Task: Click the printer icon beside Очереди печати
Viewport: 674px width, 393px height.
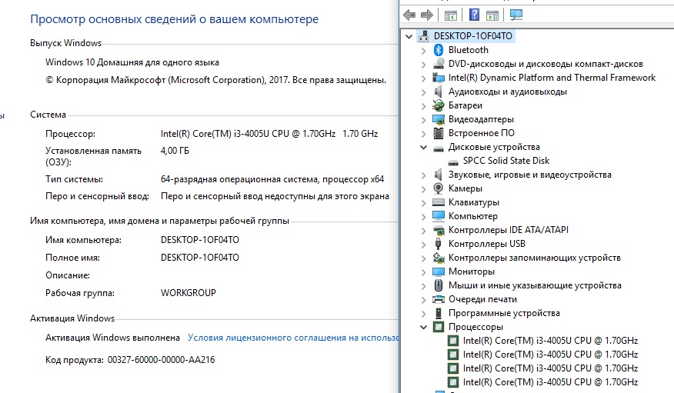Action: tap(439, 299)
